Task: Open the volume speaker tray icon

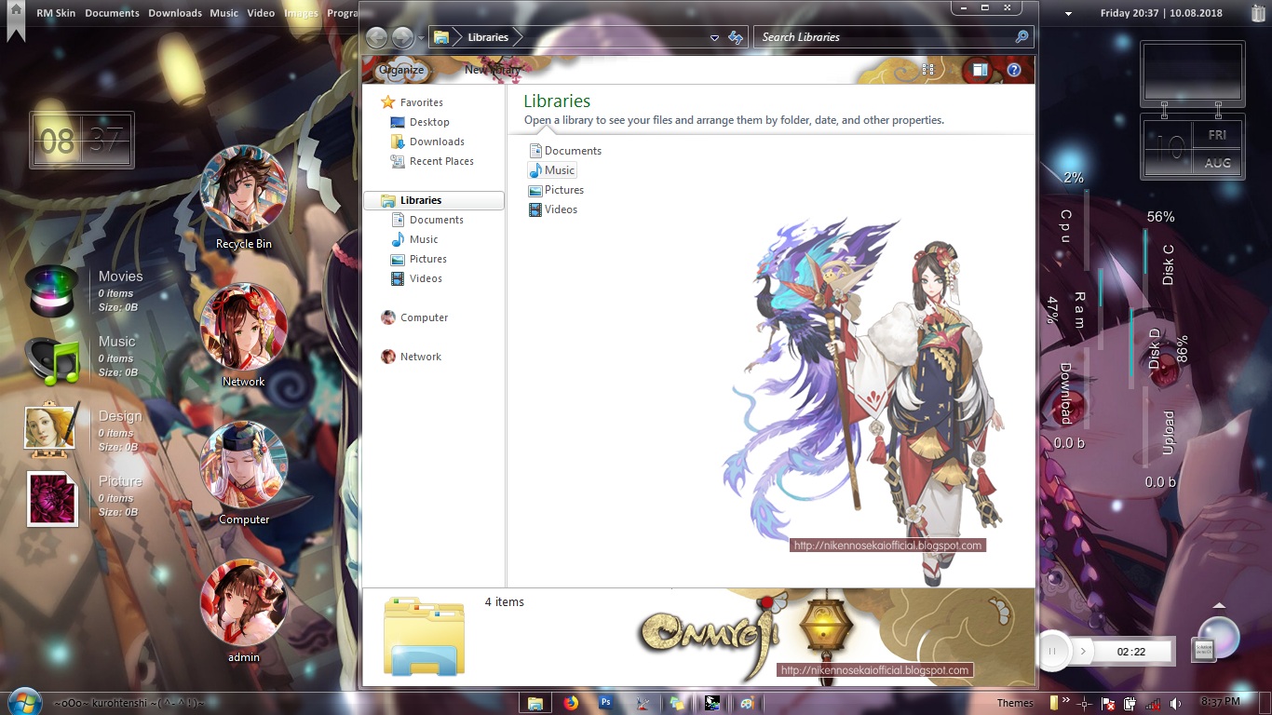Action: point(1175,703)
